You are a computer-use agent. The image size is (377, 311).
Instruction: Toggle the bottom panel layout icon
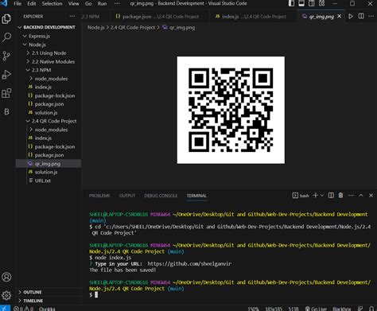[301, 3]
